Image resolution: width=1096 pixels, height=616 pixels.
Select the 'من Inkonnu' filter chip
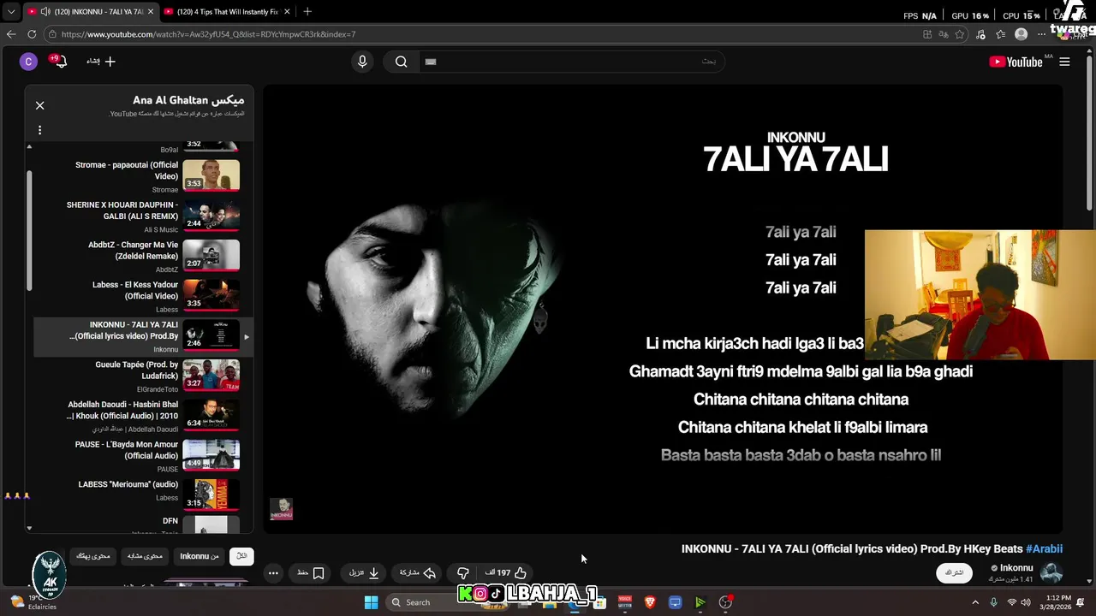199,556
